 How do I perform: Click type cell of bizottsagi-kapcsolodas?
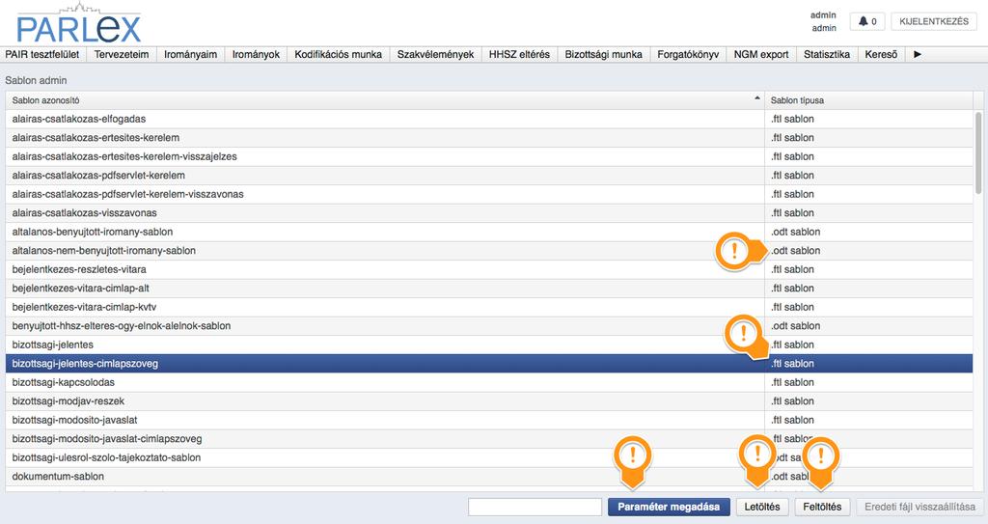(x=868, y=383)
